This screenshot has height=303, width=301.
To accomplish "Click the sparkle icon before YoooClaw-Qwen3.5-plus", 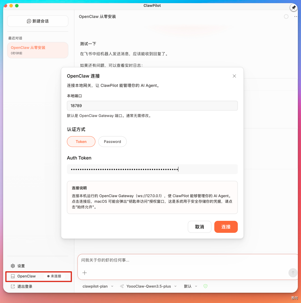I will [122, 286].
